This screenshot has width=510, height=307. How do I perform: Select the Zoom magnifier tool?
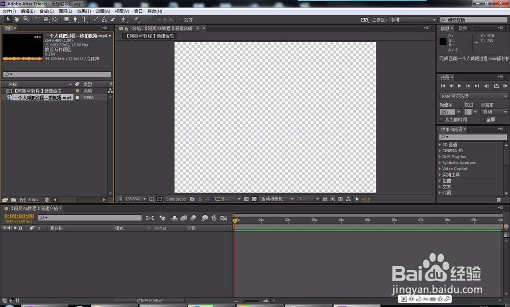[x=25, y=19]
